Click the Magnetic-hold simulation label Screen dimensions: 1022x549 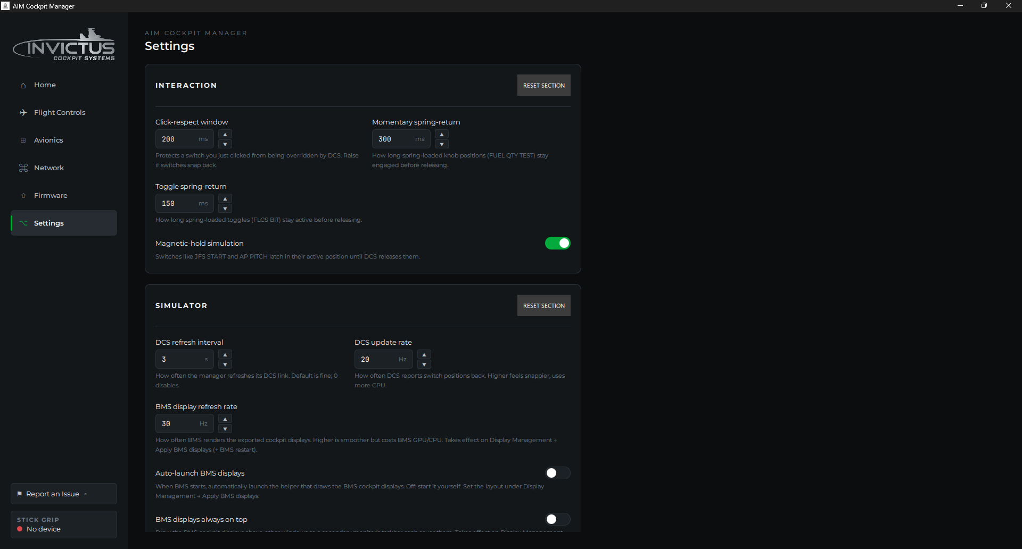[x=200, y=243]
